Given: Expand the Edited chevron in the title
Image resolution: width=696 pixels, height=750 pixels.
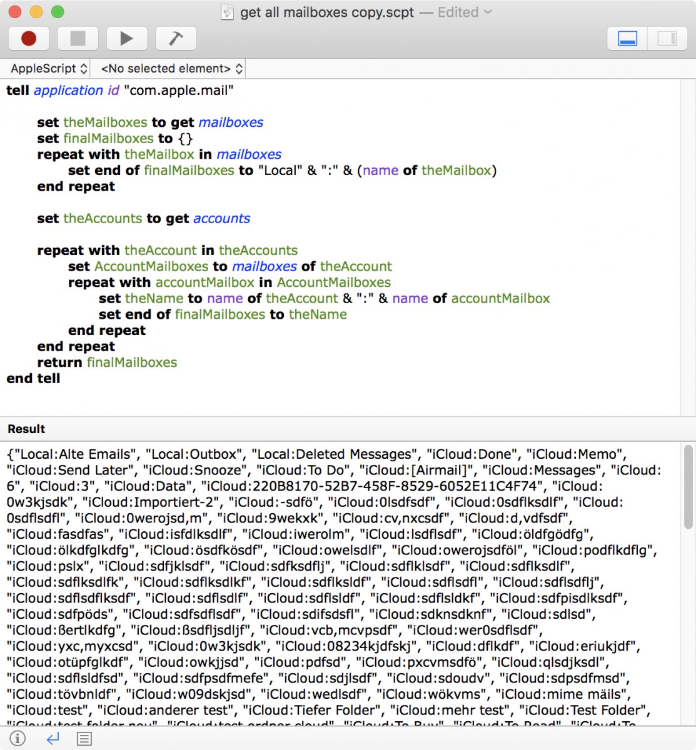Looking at the screenshot, I should pyautogui.click(x=488, y=12).
